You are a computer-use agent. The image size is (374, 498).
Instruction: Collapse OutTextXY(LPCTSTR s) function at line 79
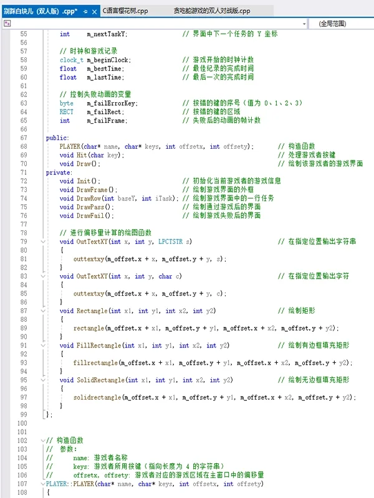pos(43,242)
